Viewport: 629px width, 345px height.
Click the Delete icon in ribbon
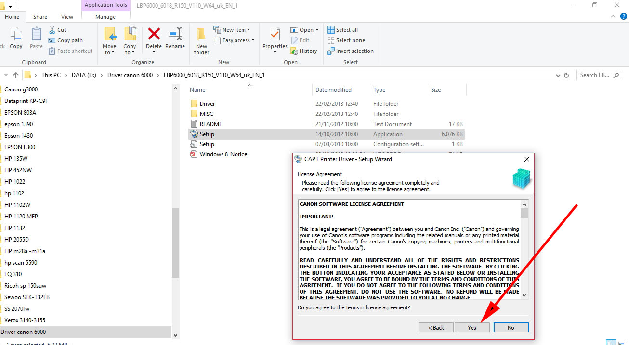[x=154, y=35]
